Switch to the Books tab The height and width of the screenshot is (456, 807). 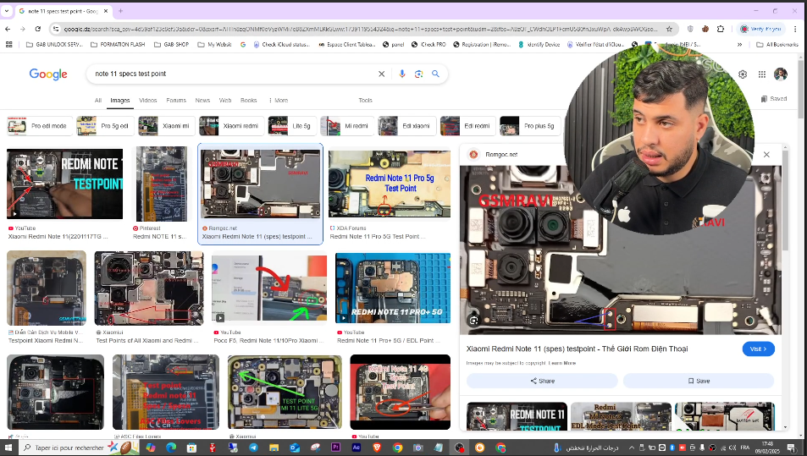click(x=249, y=100)
